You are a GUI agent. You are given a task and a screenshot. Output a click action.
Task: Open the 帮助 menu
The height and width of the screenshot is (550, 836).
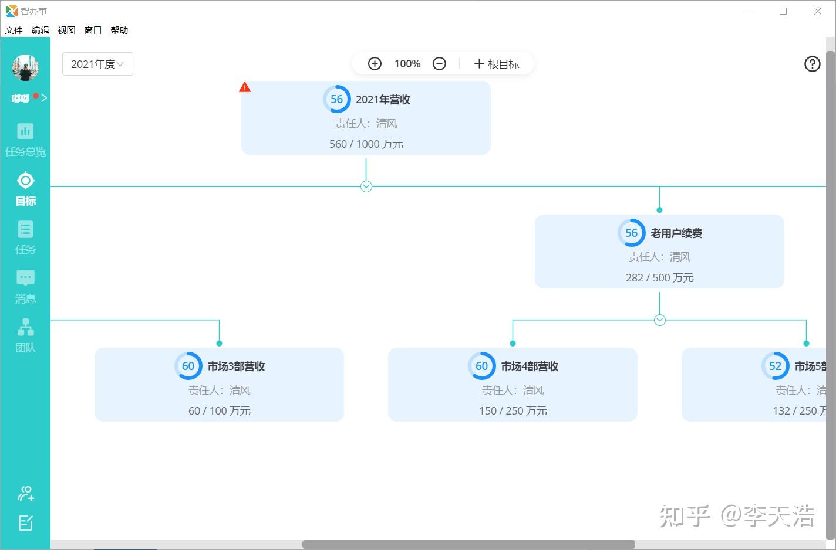119,30
